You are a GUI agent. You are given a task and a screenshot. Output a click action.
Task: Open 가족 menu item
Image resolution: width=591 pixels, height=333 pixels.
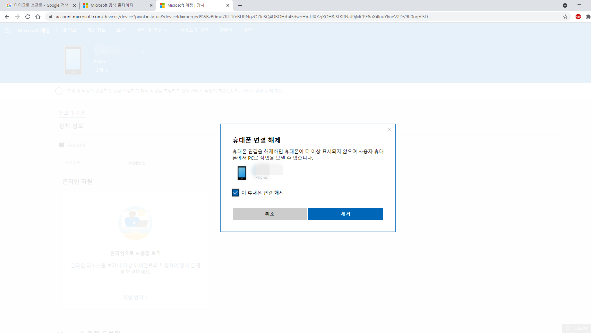[x=248, y=30]
